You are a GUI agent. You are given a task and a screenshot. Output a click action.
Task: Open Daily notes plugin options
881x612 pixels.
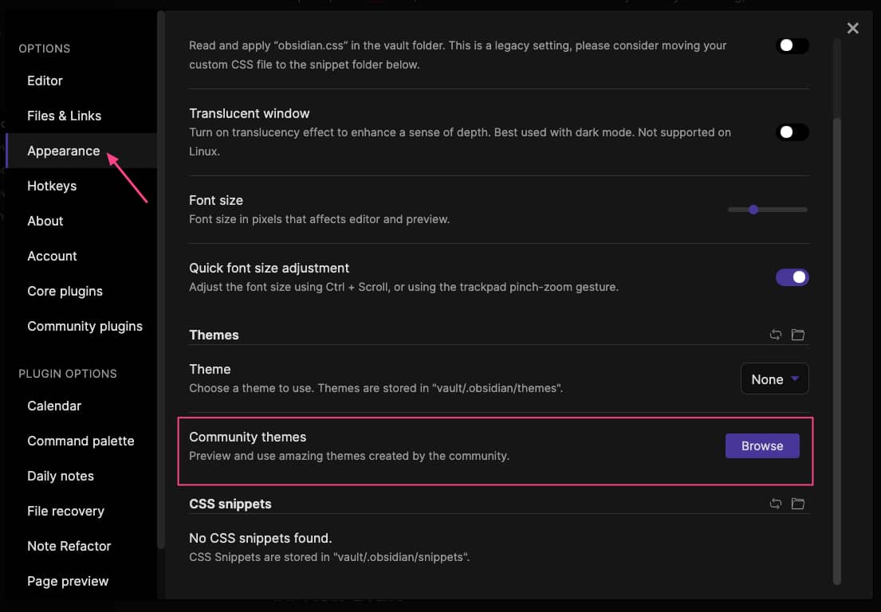pyautogui.click(x=81, y=476)
